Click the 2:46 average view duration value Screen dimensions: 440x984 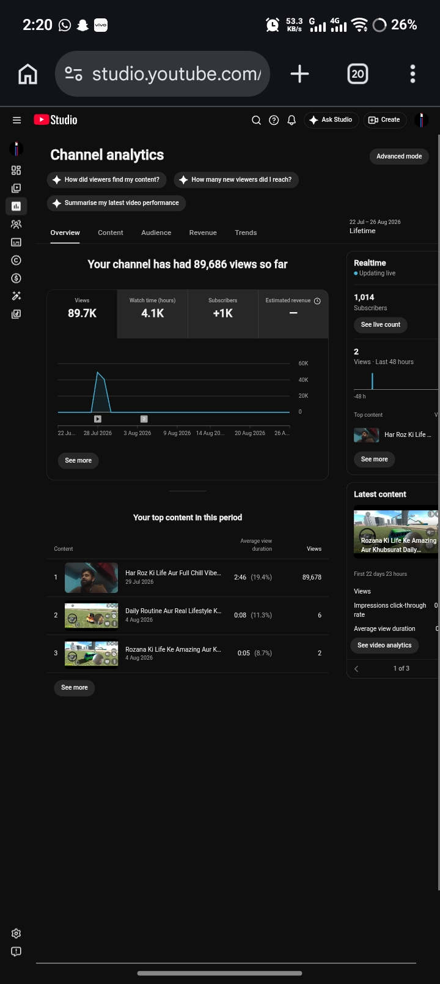(240, 578)
